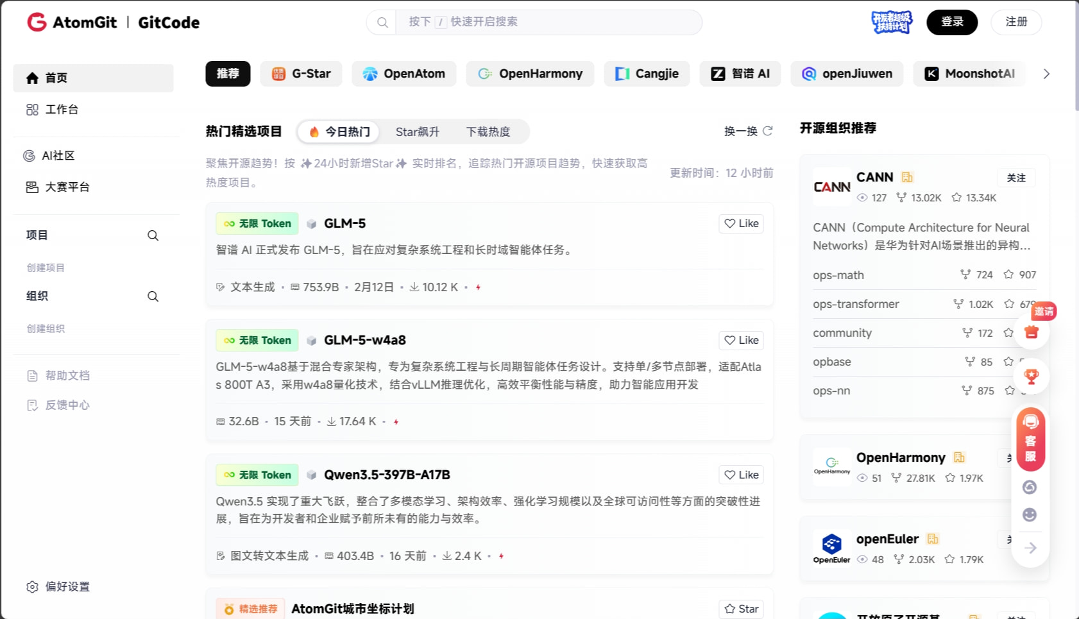Follow the CANN organization with 关注
Screen dimensions: 1079x619
[x=1016, y=178]
